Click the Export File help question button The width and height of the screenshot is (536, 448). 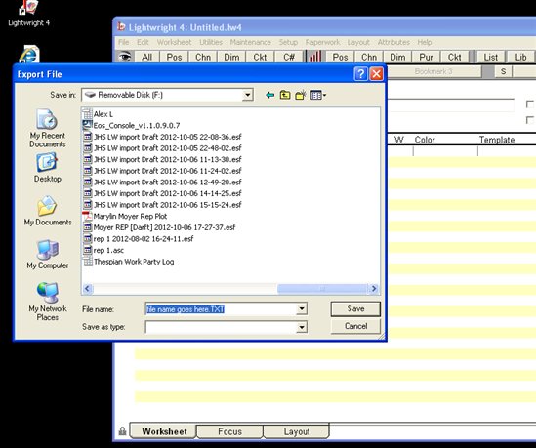[360, 74]
